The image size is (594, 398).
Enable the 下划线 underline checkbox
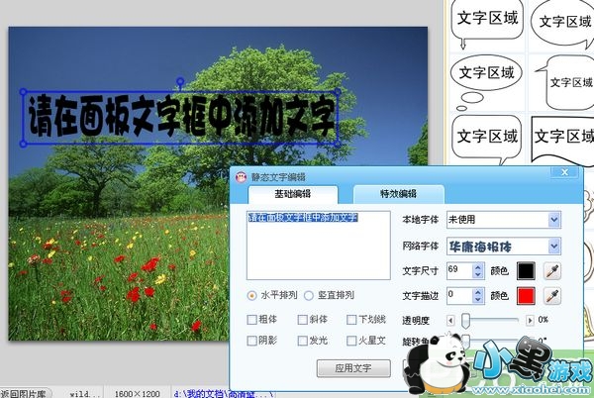pos(351,320)
